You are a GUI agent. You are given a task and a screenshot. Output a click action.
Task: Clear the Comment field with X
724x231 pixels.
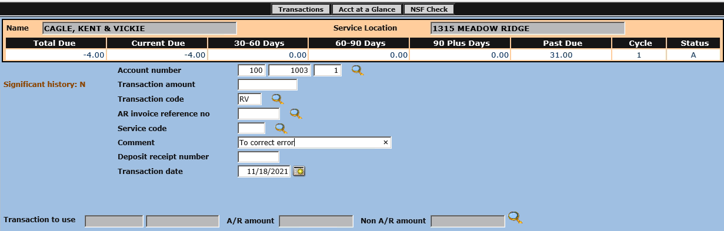(x=386, y=143)
